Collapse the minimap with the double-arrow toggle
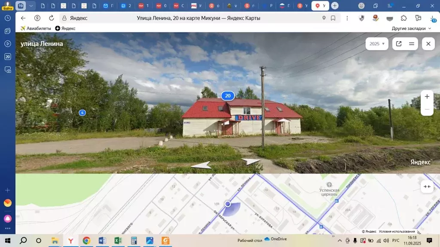 (427, 186)
